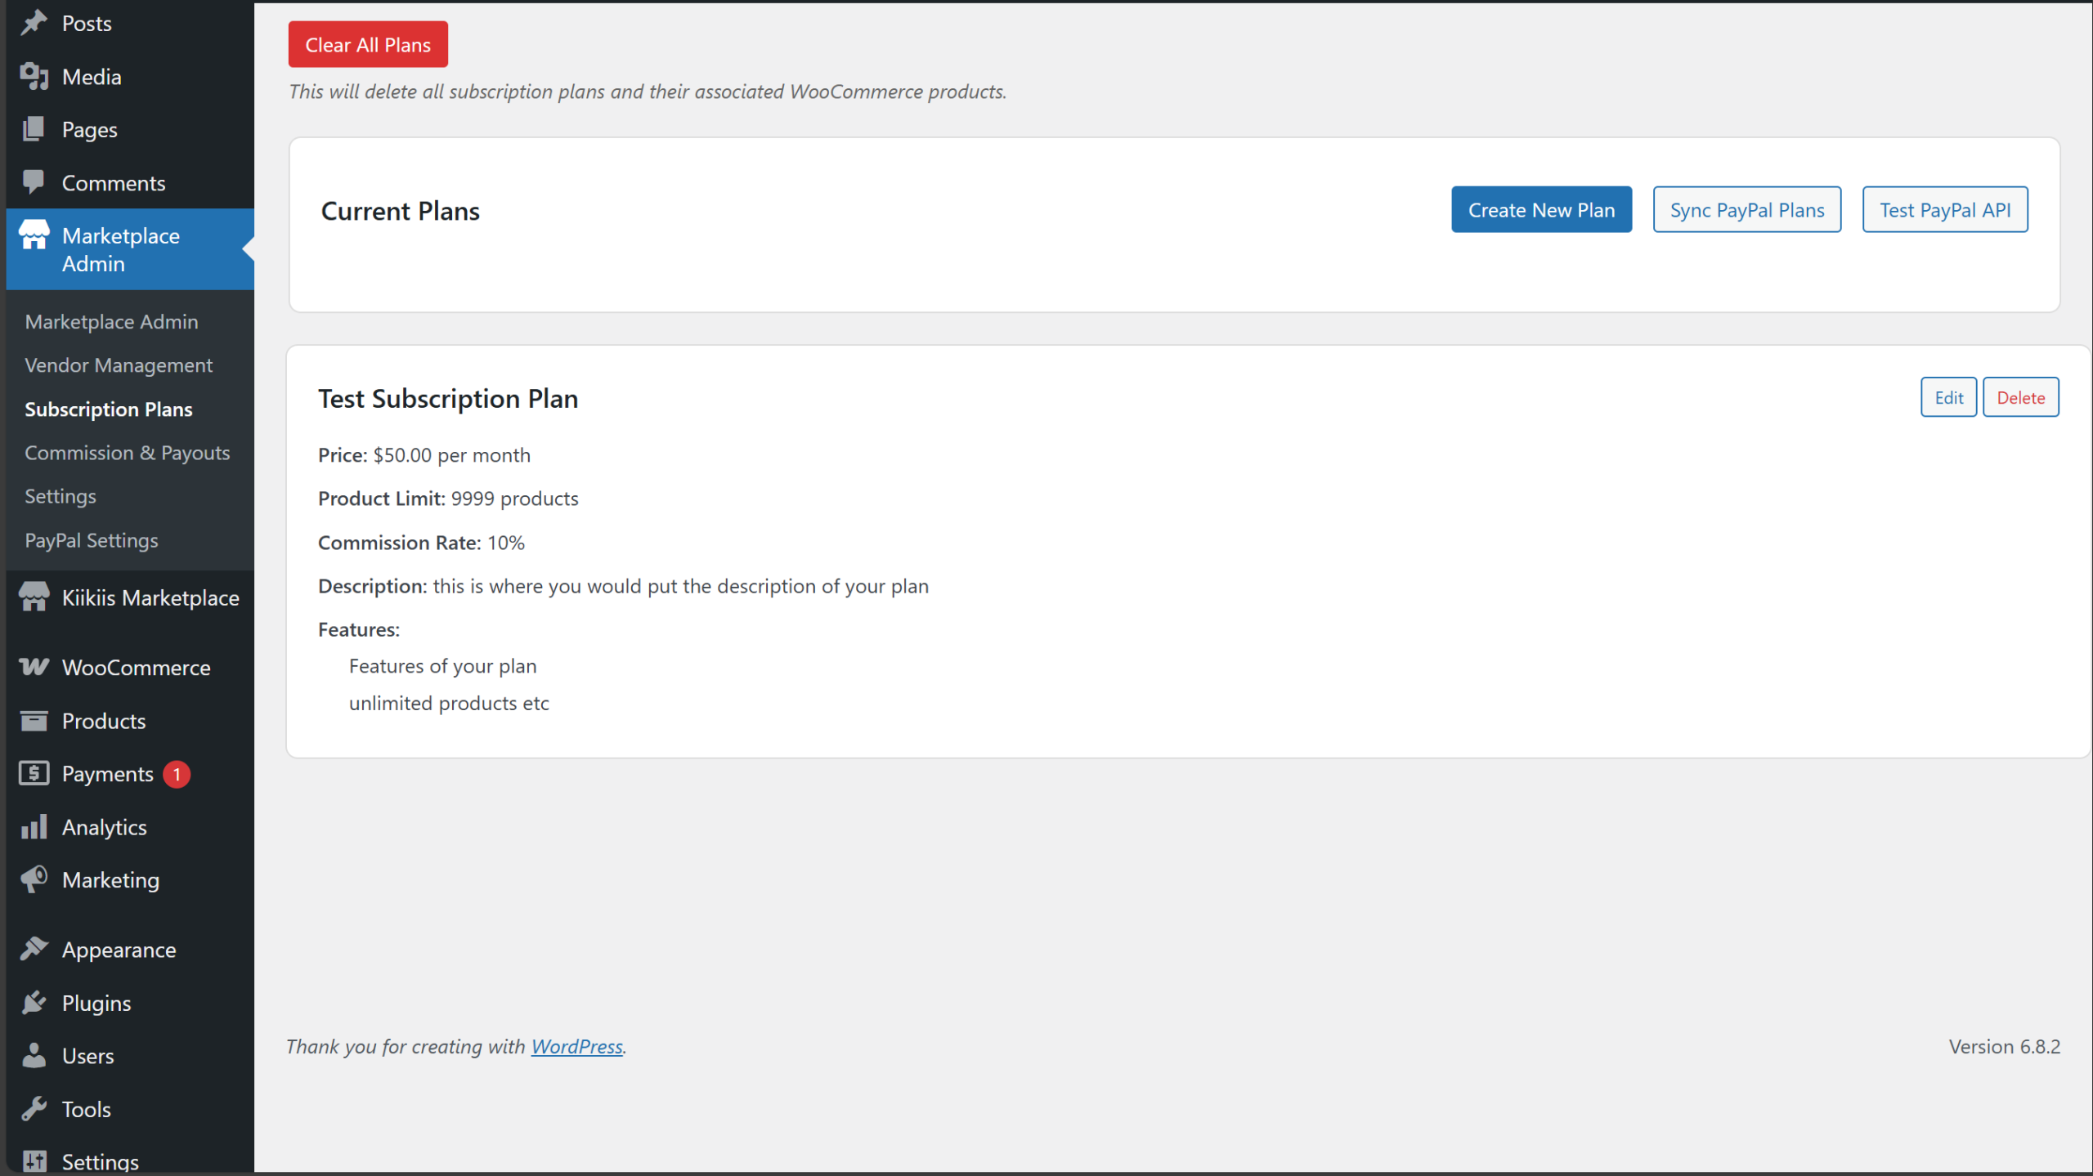The height and width of the screenshot is (1176, 2093).
Task: Open the bottom Settings menu label
Action: click(101, 1161)
